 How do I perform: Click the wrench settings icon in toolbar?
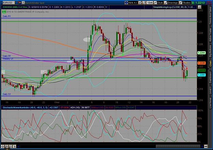[144, 3]
